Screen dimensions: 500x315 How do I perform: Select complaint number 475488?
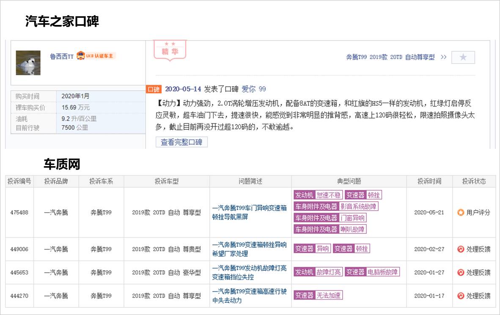pyautogui.click(x=19, y=212)
